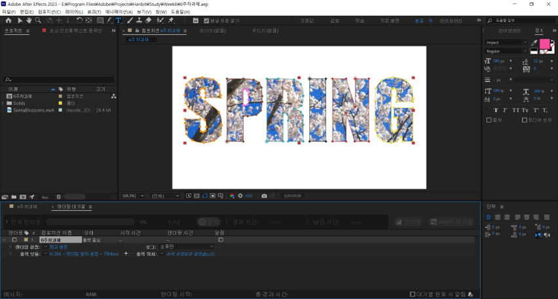Toggle the transparency grid button
The image size is (558, 299).
196,196
